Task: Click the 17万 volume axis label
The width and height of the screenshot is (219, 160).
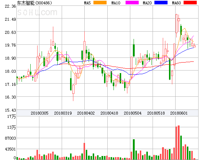Action: pos(11,116)
